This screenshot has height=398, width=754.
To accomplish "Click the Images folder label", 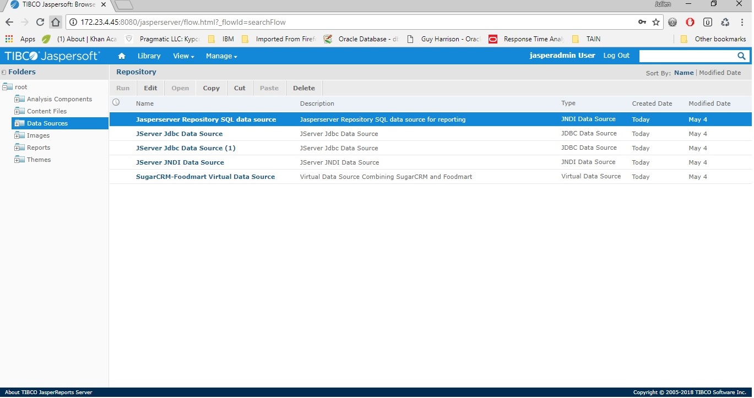I will pos(38,135).
